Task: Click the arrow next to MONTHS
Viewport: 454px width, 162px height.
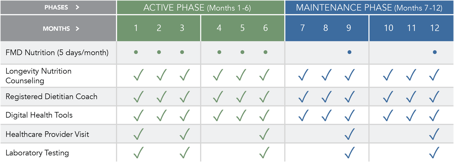Action: 77,29
